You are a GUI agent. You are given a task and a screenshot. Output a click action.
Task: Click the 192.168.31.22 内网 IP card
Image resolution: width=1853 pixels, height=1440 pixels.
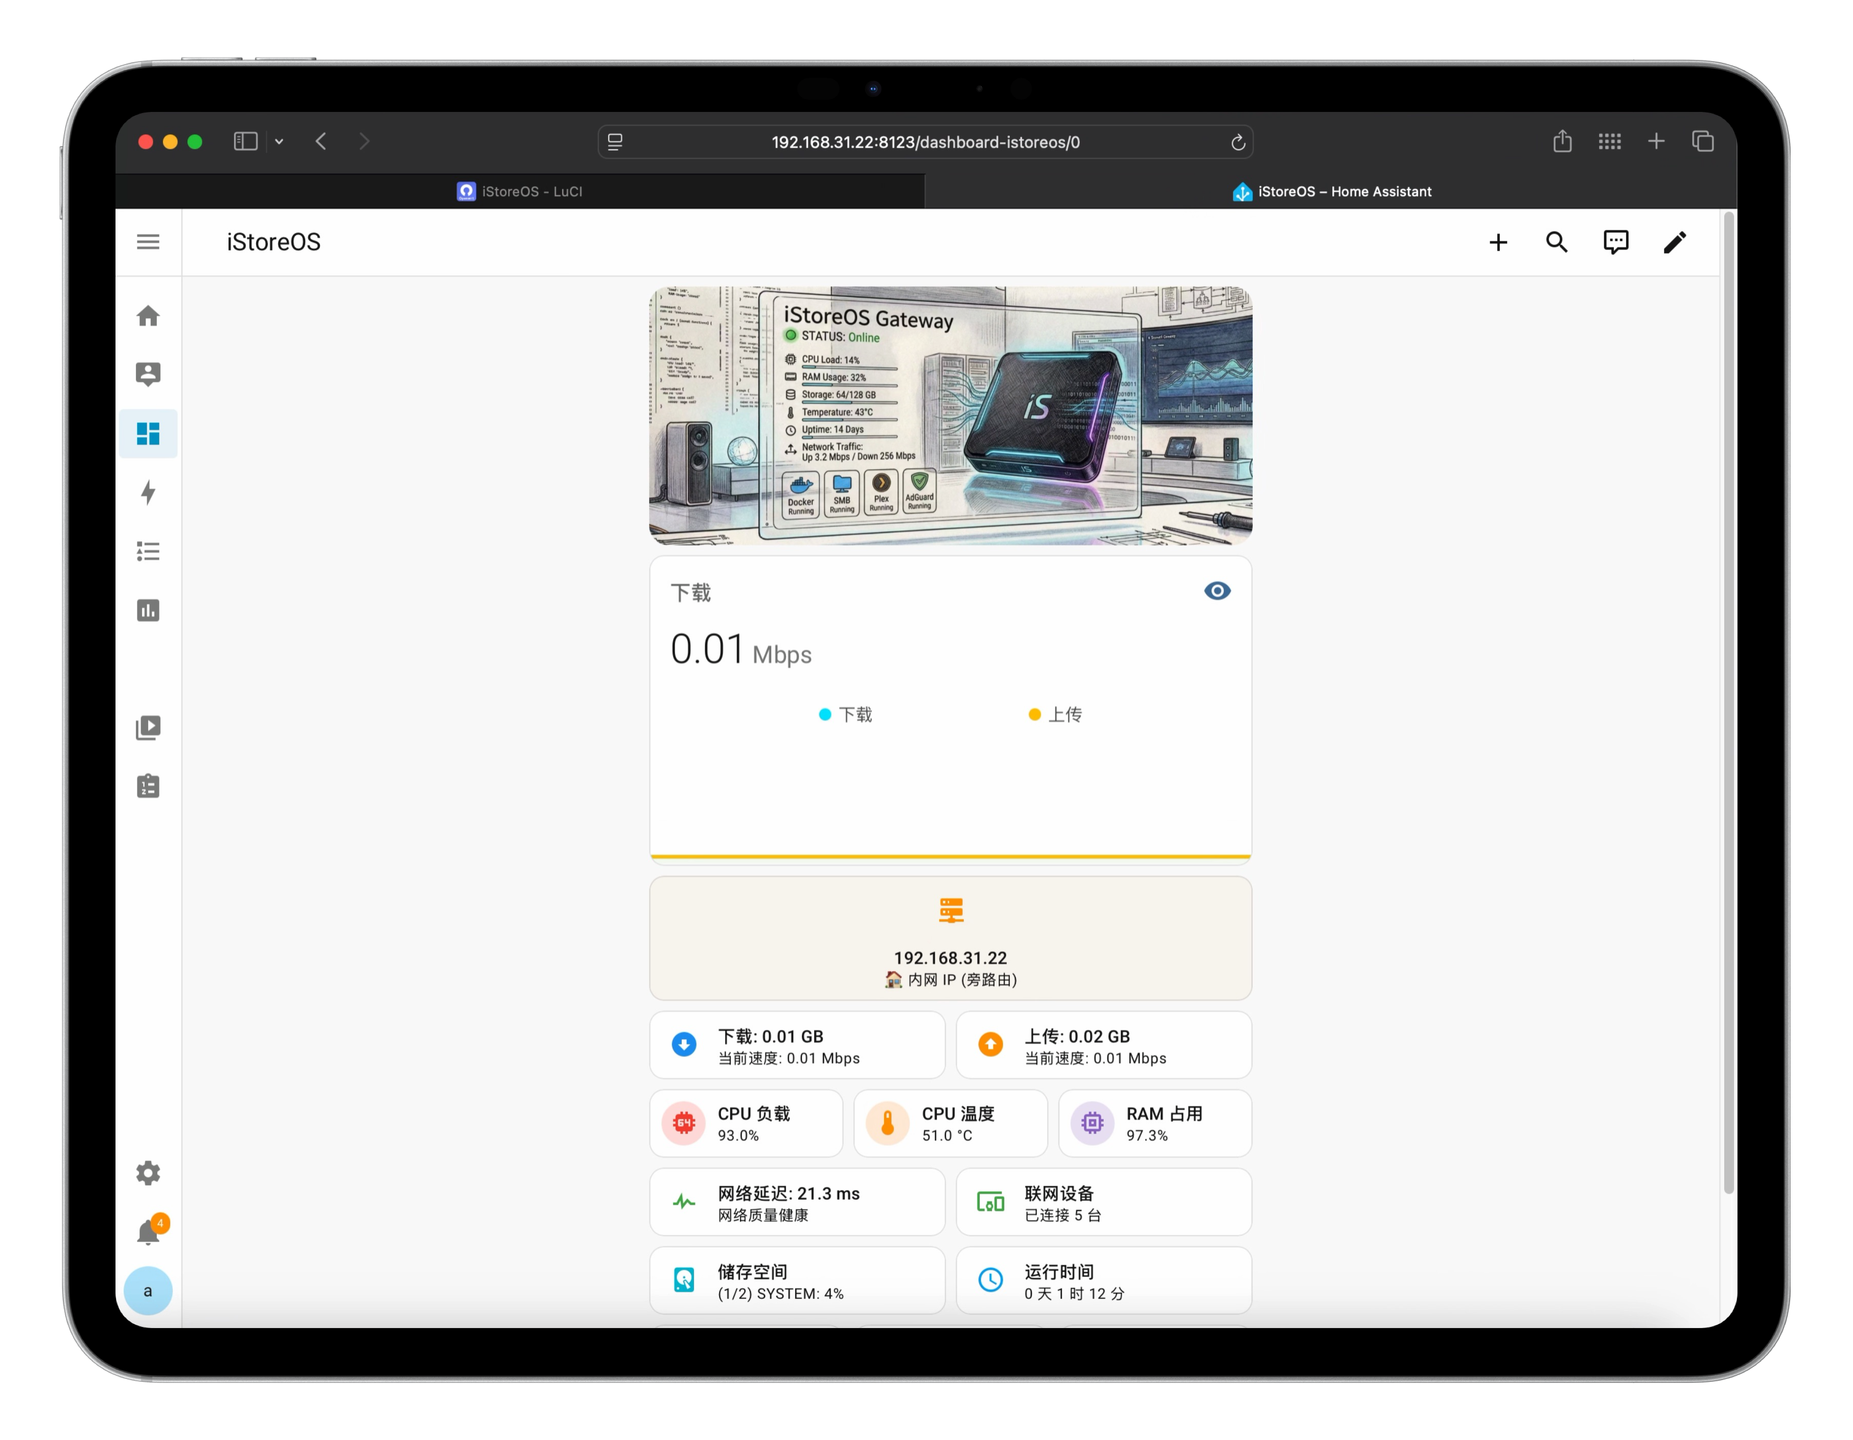pyautogui.click(x=950, y=939)
